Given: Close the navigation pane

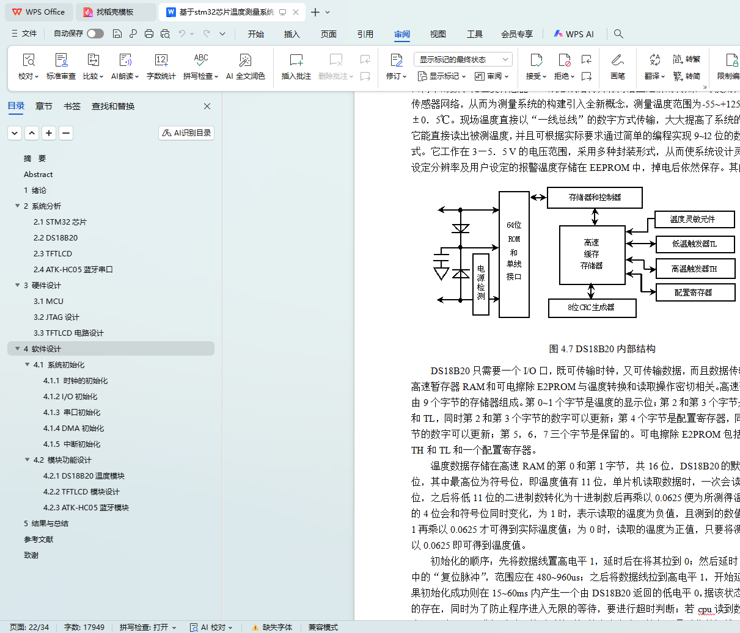Looking at the screenshot, I should click(207, 106).
